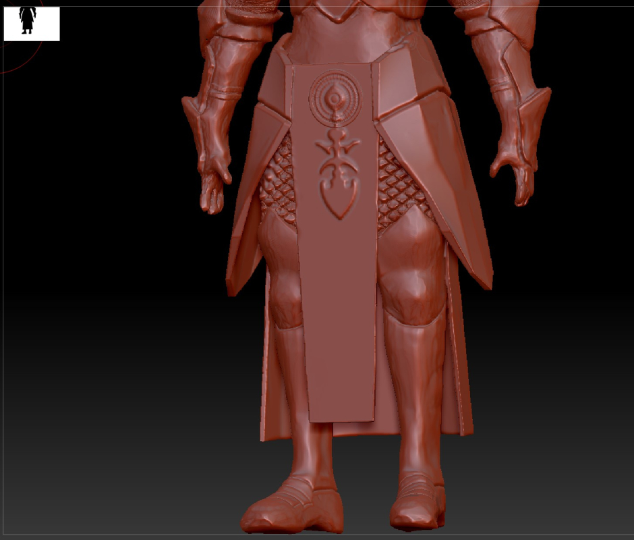Click the angled hip armor plate on the left
Image resolution: width=634 pixels, height=540 pixels.
pyautogui.click(x=246, y=202)
